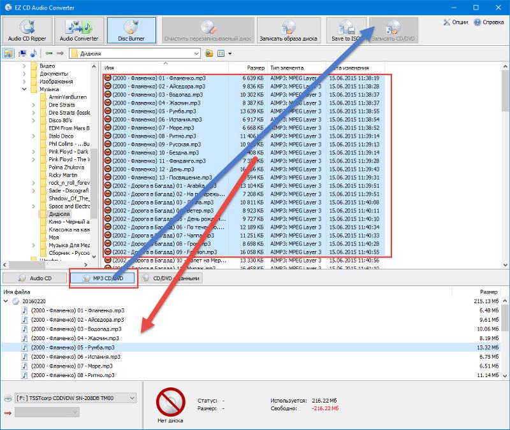Select the Disco 80's folder
This screenshot has height=430, width=510.
pos(60,120)
